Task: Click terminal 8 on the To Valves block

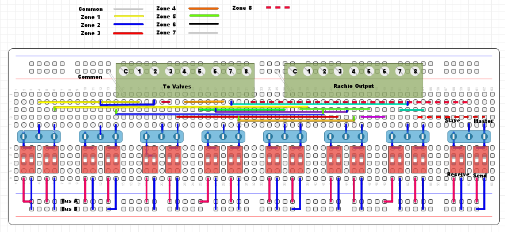Action: (246, 71)
